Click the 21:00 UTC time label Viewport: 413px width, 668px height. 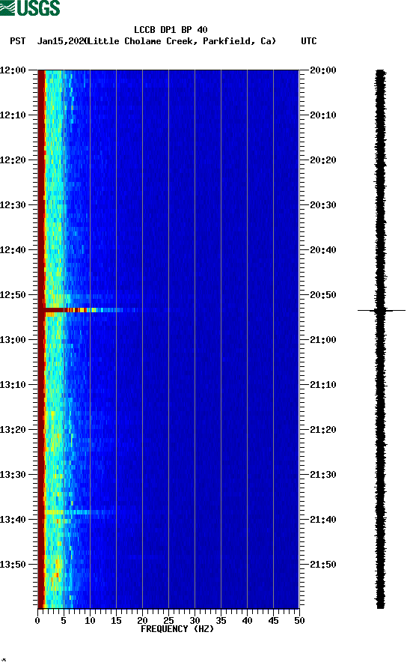click(323, 340)
